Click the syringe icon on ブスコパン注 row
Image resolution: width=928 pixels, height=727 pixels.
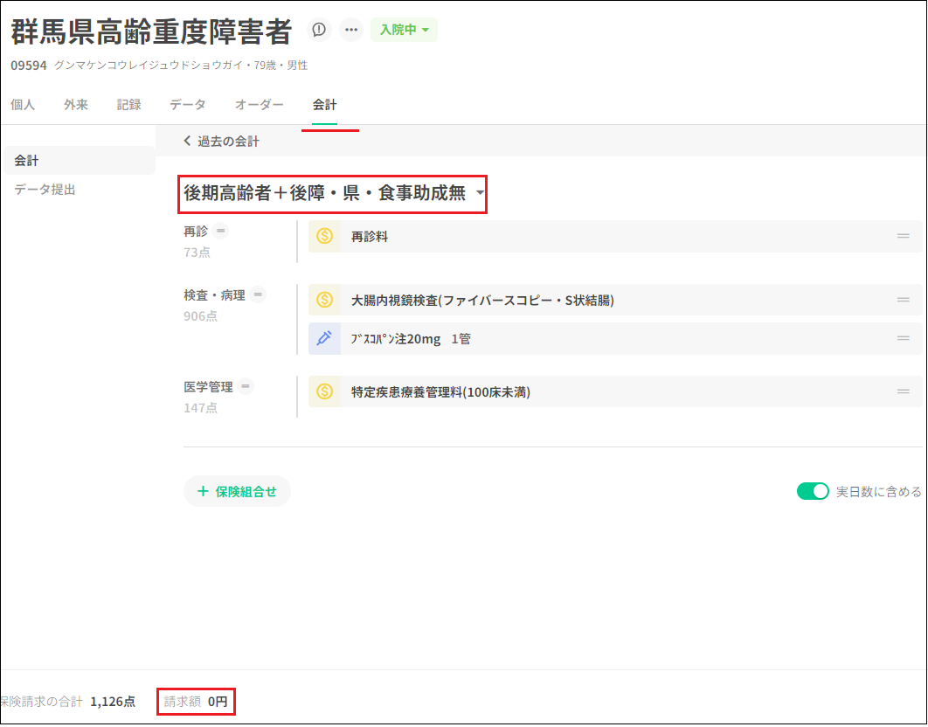coord(325,339)
